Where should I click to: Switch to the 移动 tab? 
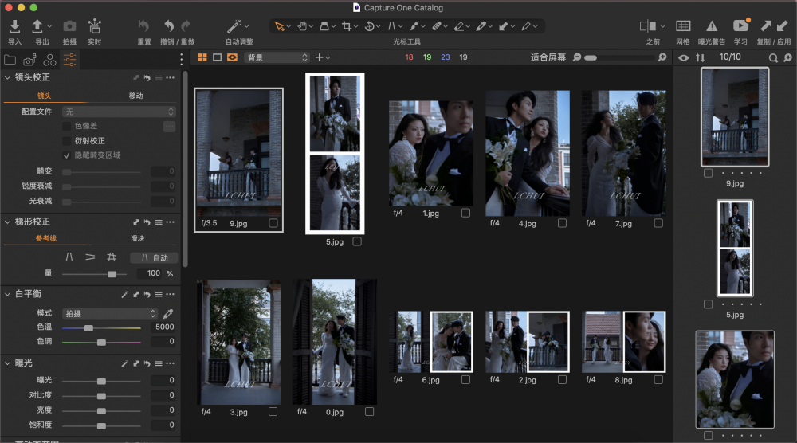[136, 96]
